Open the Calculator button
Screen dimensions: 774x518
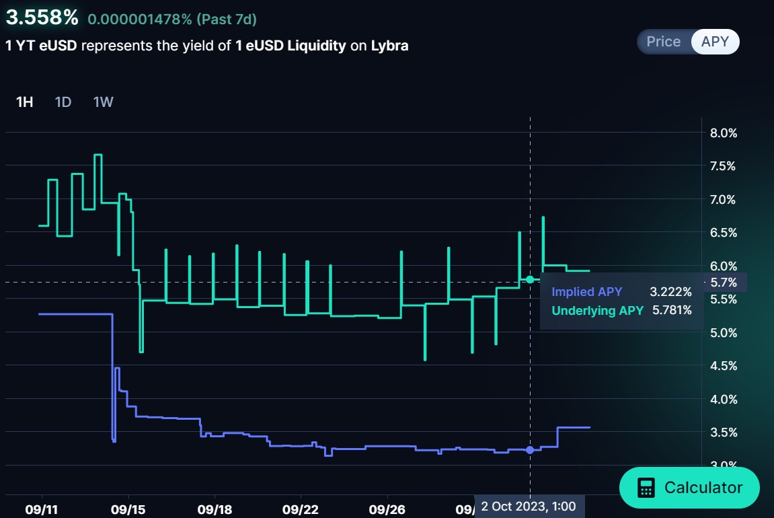click(x=689, y=487)
